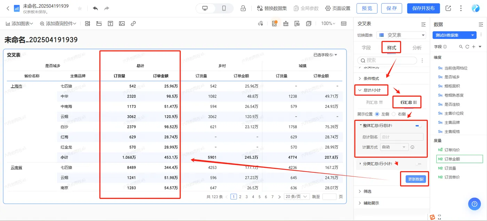
Task: Expand the 辅助展示 section
Action: pyautogui.click(x=369, y=203)
